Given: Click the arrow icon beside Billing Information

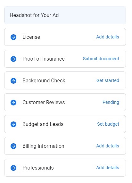Looking at the screenshot, I should (x=13, y=146).
